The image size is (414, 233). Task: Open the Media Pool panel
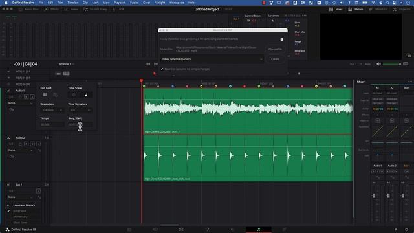[x=28, y=9]
